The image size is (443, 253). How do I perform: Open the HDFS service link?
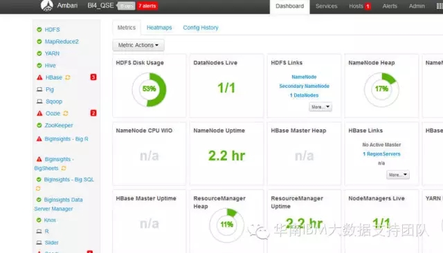53,30
